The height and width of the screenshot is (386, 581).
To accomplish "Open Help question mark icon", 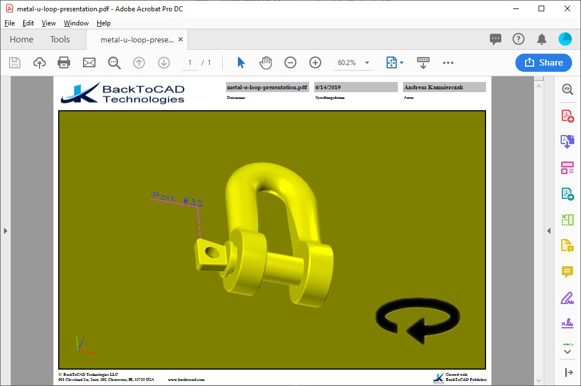I will (x=518, y=39).
